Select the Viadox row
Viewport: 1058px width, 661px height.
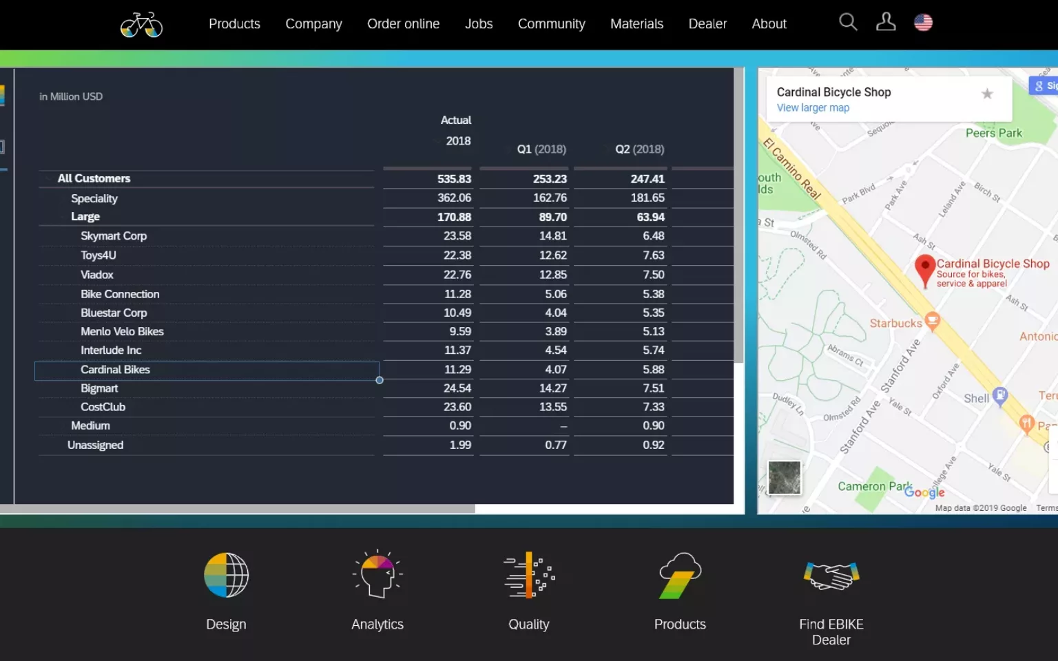coord(207,275)
